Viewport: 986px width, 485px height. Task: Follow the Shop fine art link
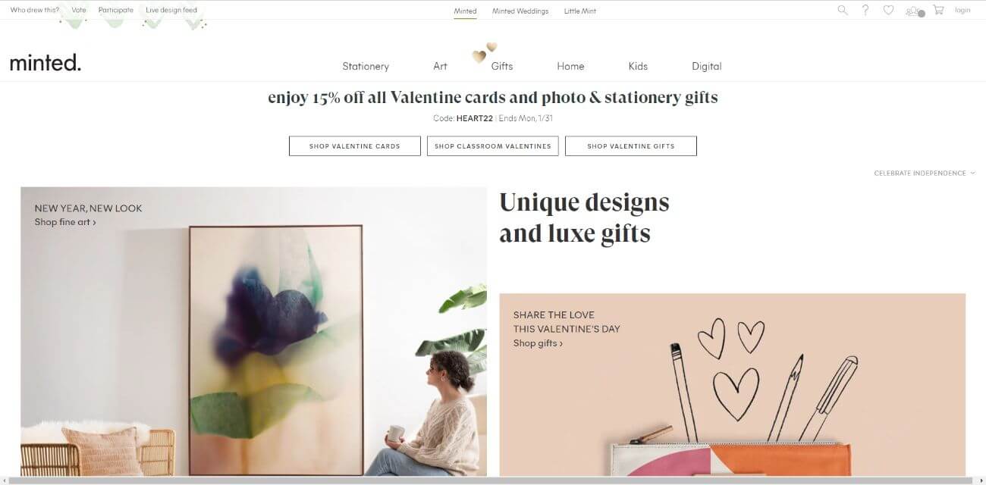pos(65,222)
